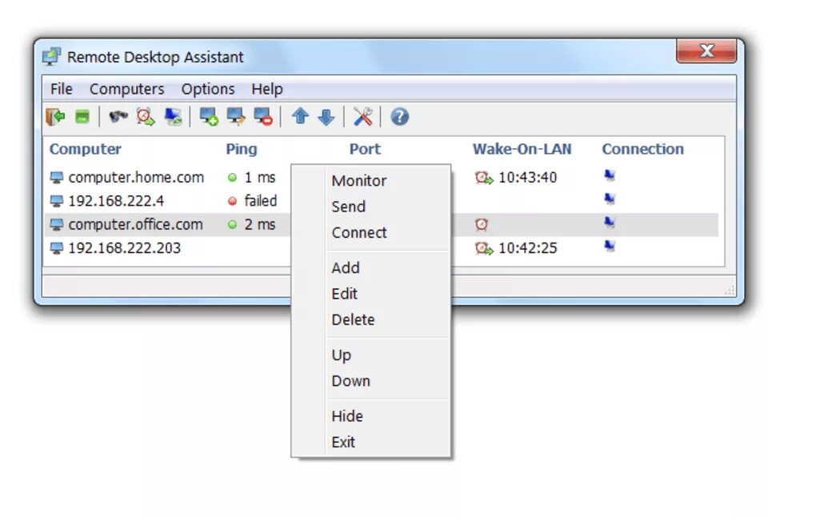
Task: Click the Add computer toolbar icon
Action: point(210,117)
